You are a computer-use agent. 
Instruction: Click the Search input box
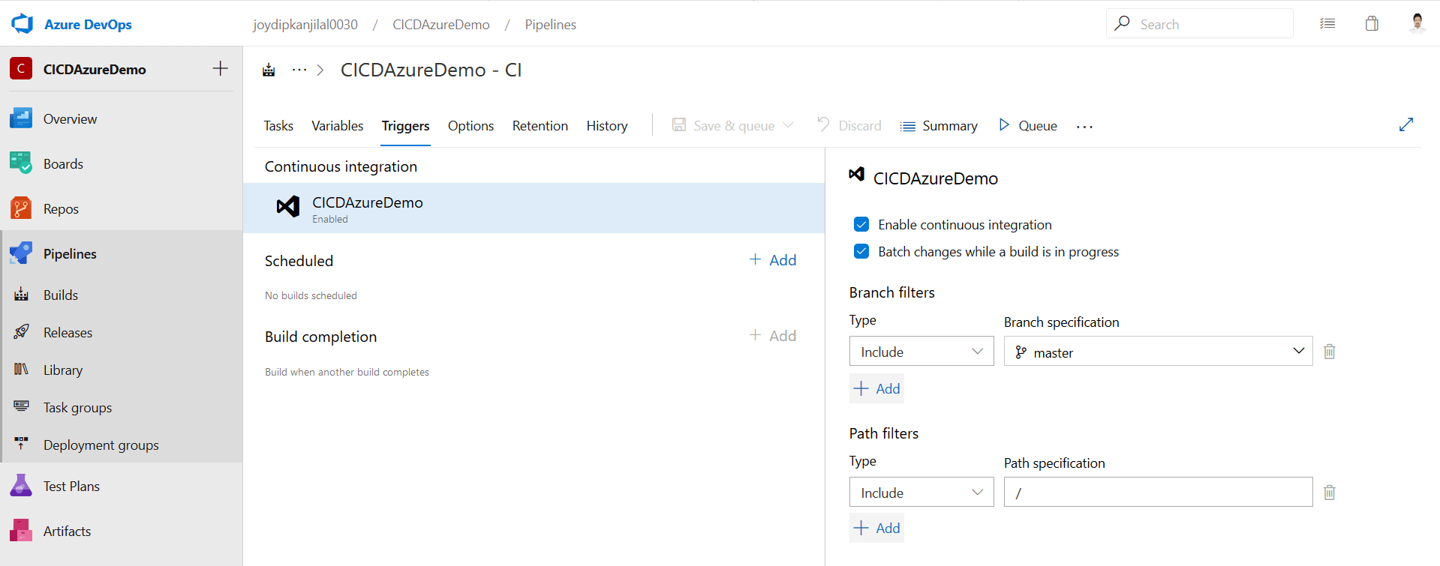(x=1199, y=23)
